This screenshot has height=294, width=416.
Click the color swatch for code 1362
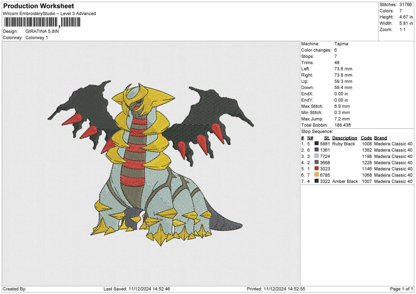pyautogui.click(x=317, y=150)
